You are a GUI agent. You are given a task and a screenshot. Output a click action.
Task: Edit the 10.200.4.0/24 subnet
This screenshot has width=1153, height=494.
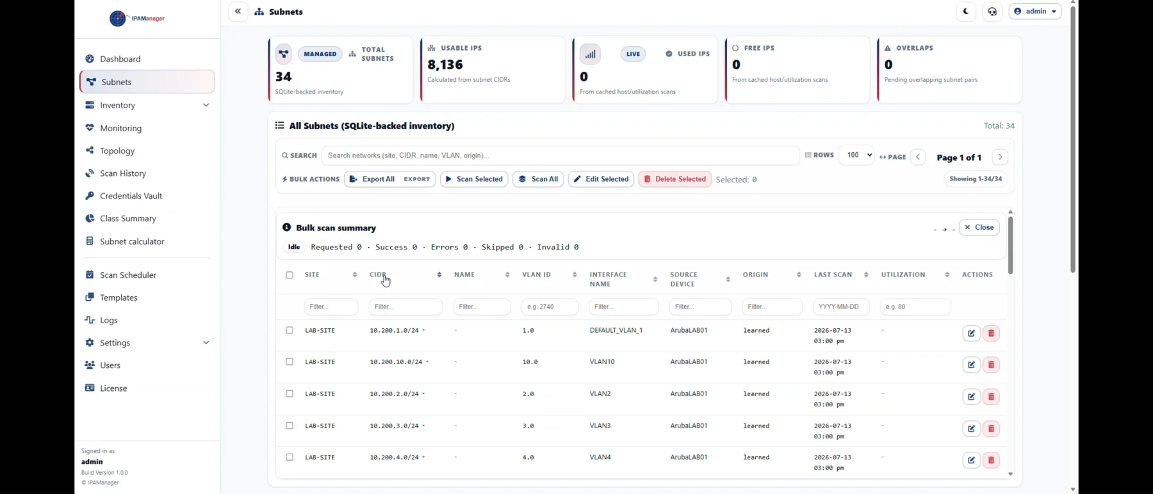971,460
